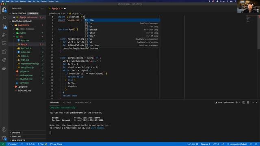Open the Source Control view

[4, 26]
